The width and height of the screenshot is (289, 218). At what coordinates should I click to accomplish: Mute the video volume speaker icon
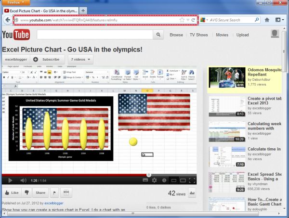click(23, 180)
